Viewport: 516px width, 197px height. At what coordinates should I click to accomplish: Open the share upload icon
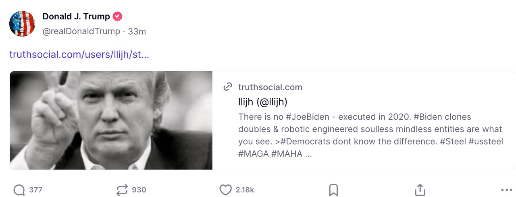coord(420,190)
